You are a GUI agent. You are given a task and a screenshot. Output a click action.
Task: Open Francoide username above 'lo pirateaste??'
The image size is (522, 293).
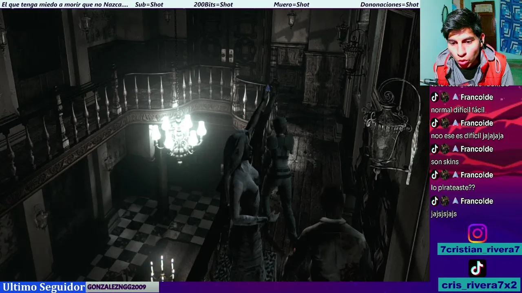[x=477, y=175]
